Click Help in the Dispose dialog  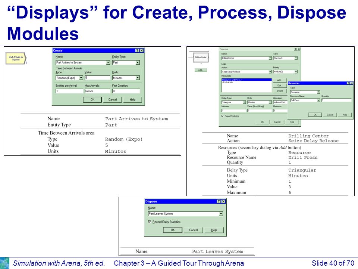(x=214, y=230)
